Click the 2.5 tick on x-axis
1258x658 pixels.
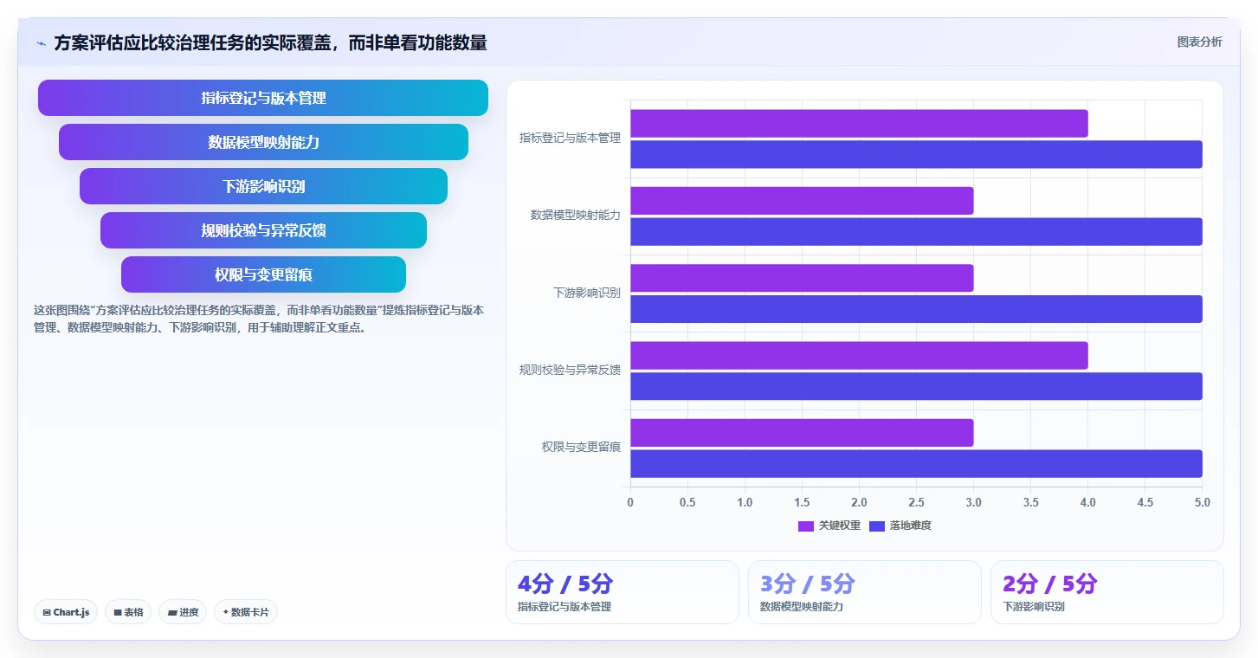click(x=916, y=502)
